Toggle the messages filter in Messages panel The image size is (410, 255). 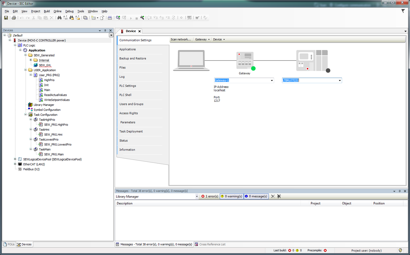[256, 196]
